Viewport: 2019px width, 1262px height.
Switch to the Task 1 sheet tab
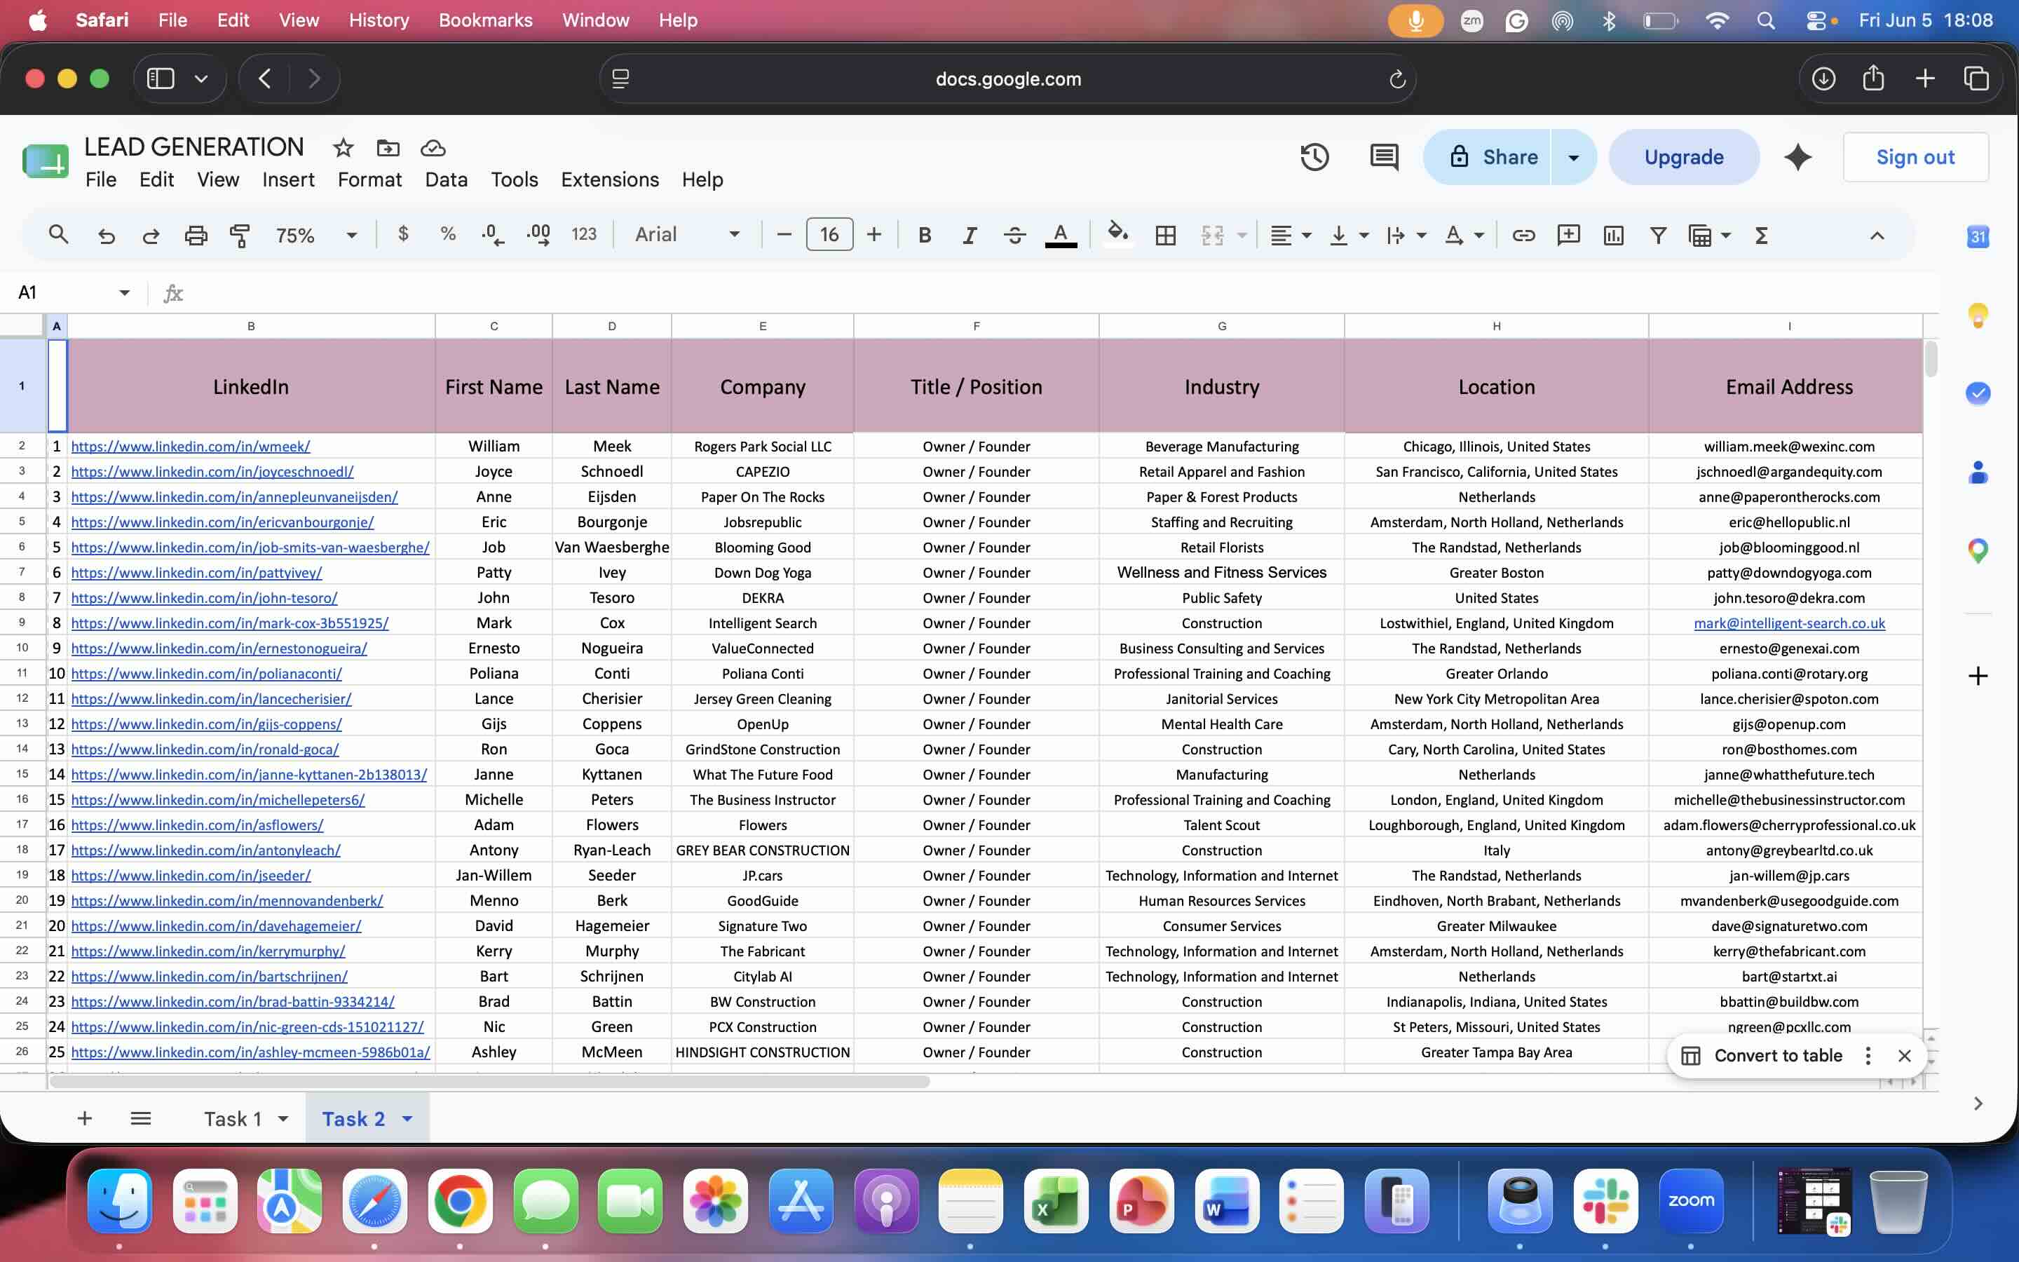(233, 1118)
